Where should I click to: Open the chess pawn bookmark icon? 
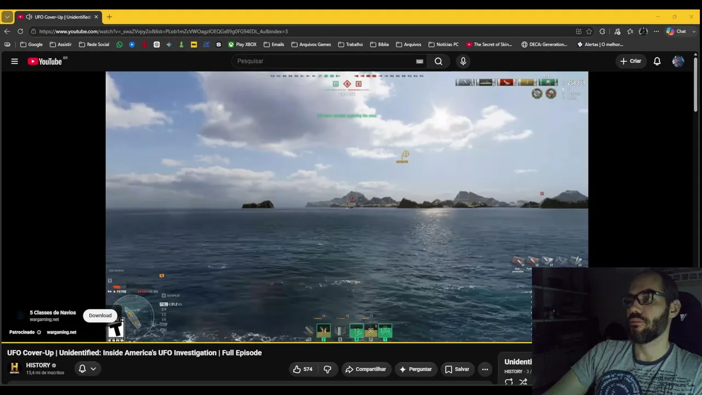(182, 44)
